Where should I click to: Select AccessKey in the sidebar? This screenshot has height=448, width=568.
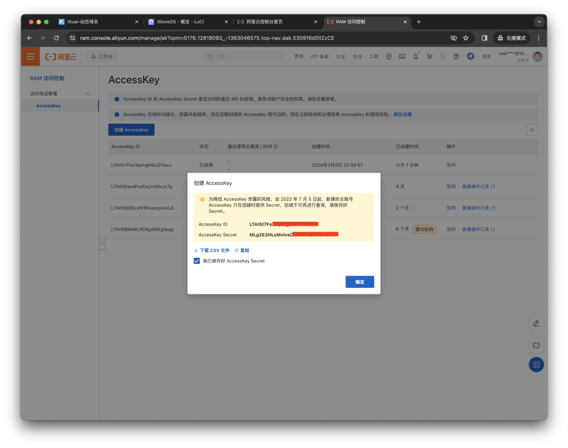click(x=48, y=106)
